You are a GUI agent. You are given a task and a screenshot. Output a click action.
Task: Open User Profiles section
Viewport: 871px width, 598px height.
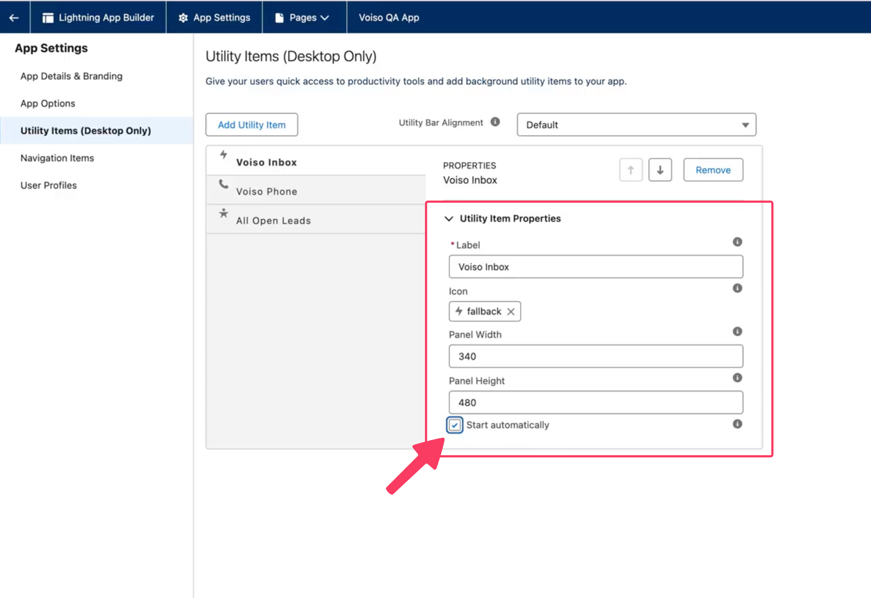tap(48, 185)
